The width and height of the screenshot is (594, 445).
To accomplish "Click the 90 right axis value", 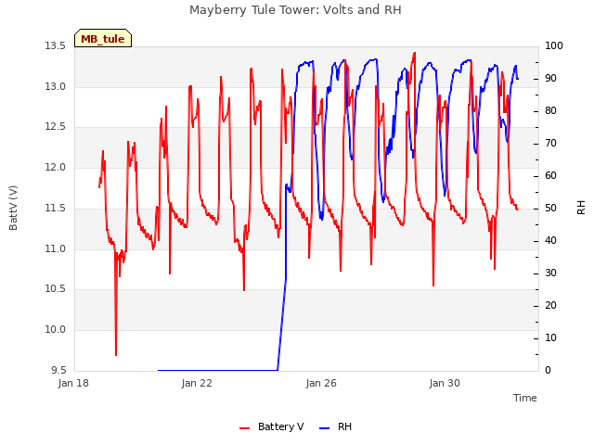I will pos(550,79).
